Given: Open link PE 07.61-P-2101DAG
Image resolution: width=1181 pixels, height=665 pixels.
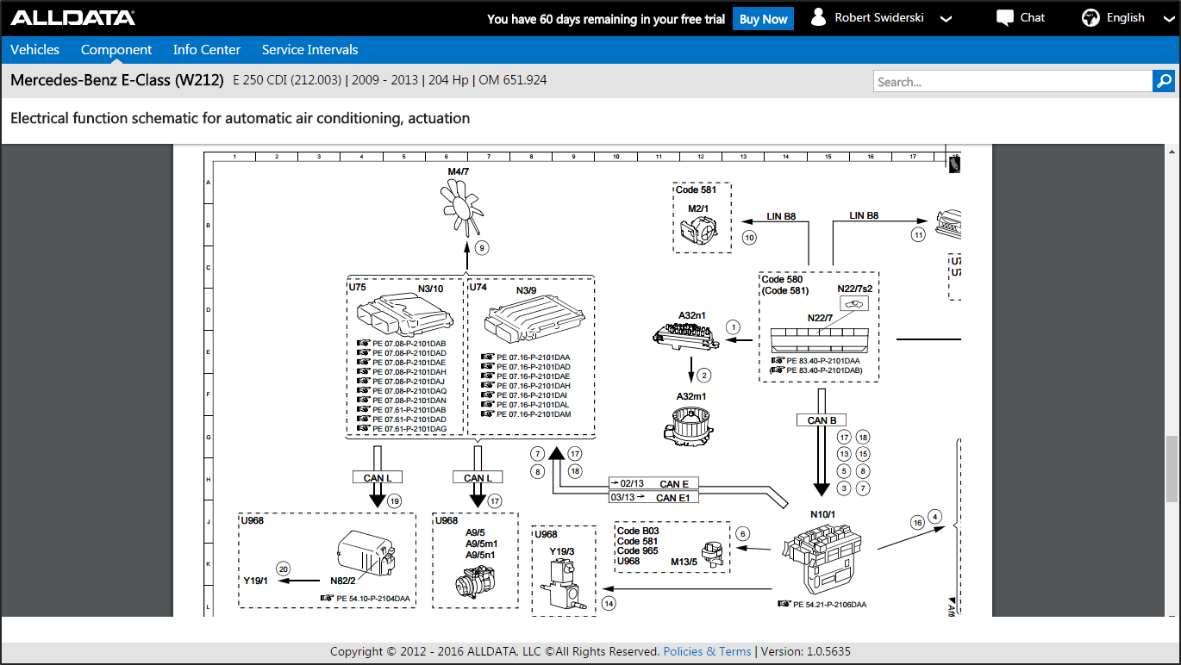Looking at the screenshot, I should pyautogui.click(x=409, y=429).
